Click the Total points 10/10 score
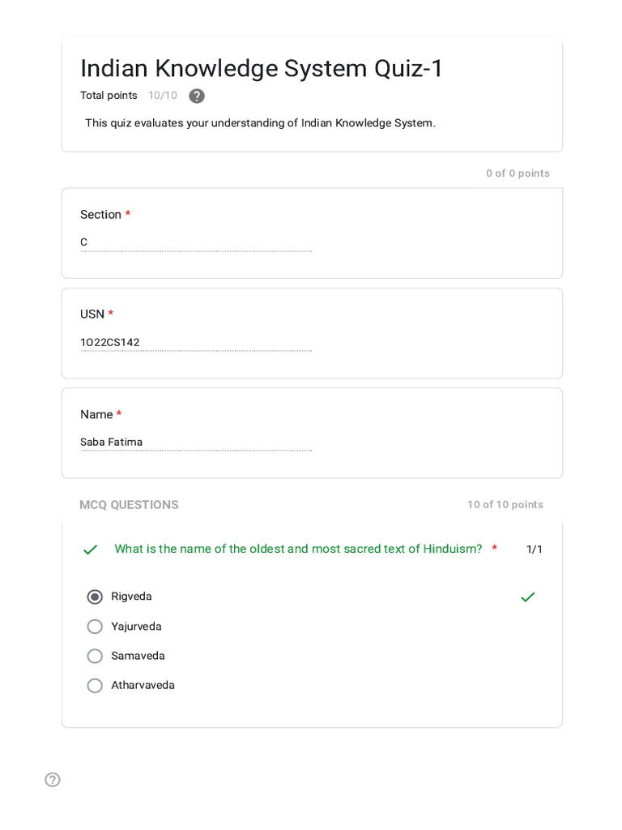 tap(162, 96)
